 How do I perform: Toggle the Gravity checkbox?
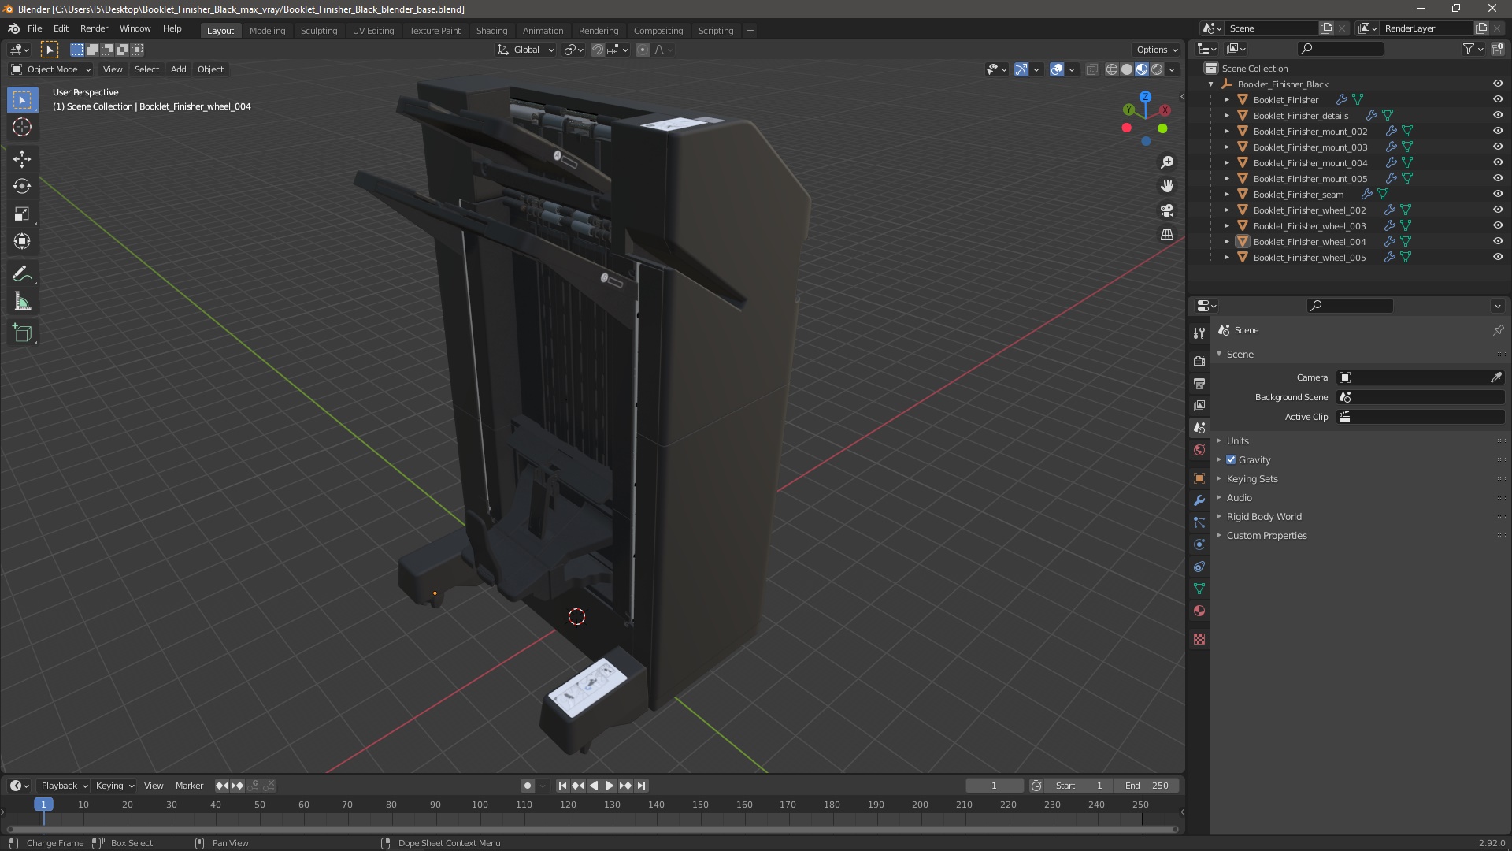[x=1231, y=459]
